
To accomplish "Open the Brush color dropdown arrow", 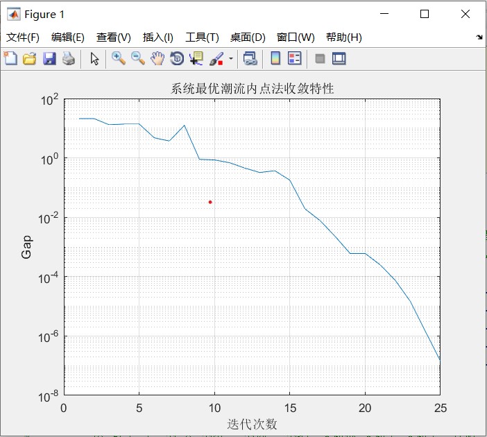I will 231,58.
